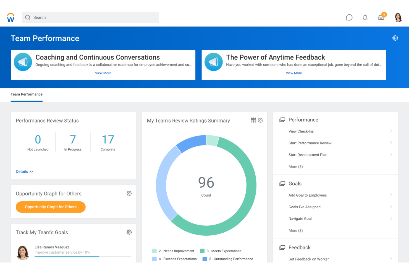
Task: Click the Performance section window icon
Action: pos(282,120)
